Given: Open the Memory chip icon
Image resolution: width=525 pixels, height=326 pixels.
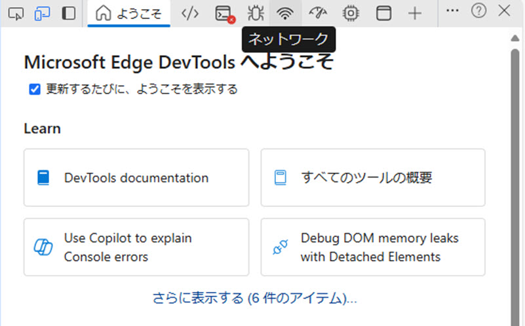Looking at the screenshot, I should pos(351,14).
